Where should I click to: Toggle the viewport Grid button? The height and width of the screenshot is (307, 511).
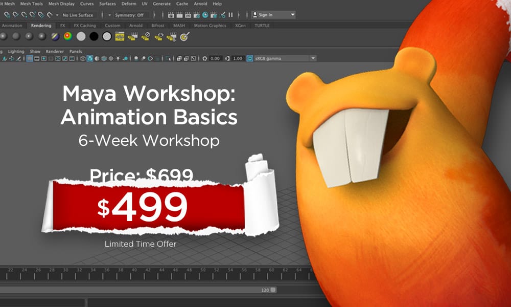[x=29, y=58]
